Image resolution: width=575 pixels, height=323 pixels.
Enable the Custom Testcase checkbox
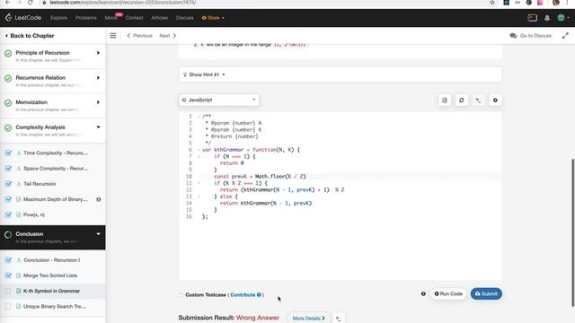pos(181,295)
